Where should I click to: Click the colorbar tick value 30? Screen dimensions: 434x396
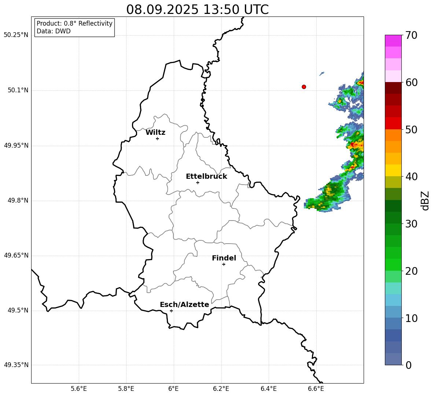coord(411,224)
